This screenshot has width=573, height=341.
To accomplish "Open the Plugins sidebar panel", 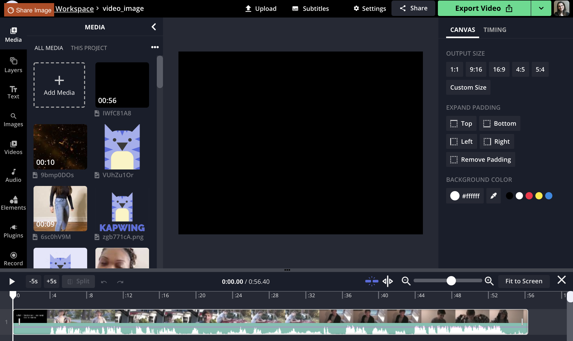I will [x=13, y=231].
